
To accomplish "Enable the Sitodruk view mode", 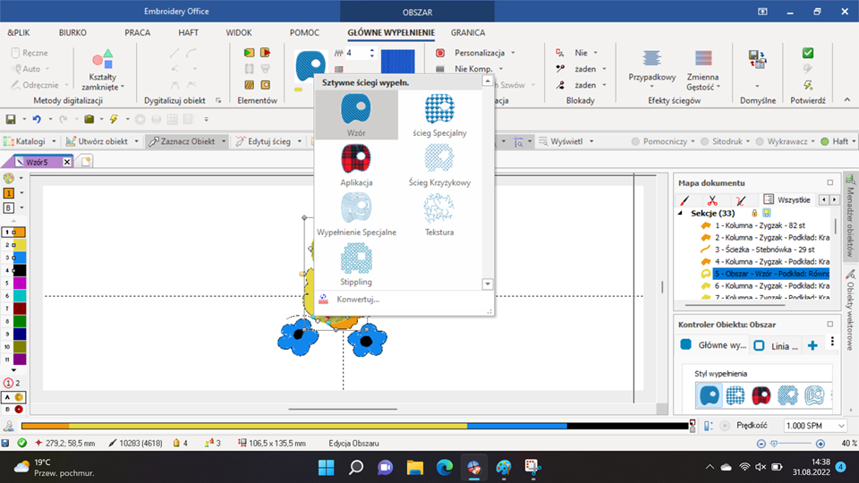I will point(704,141).
